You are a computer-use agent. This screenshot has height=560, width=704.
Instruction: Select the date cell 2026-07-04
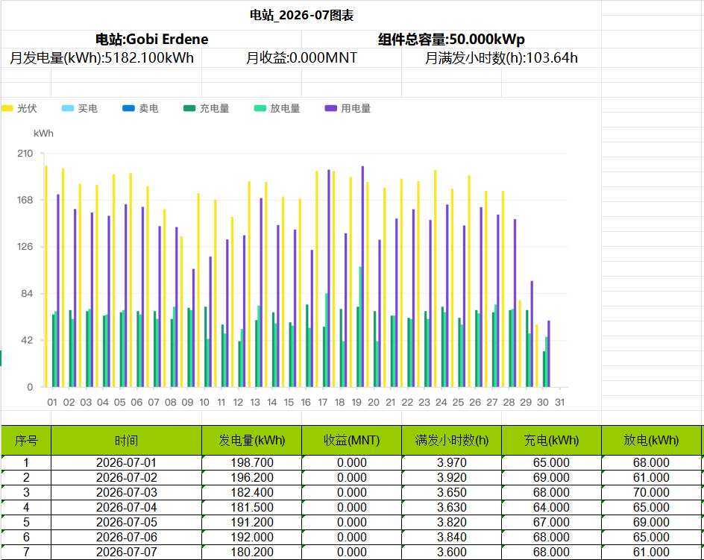[126, 508]
